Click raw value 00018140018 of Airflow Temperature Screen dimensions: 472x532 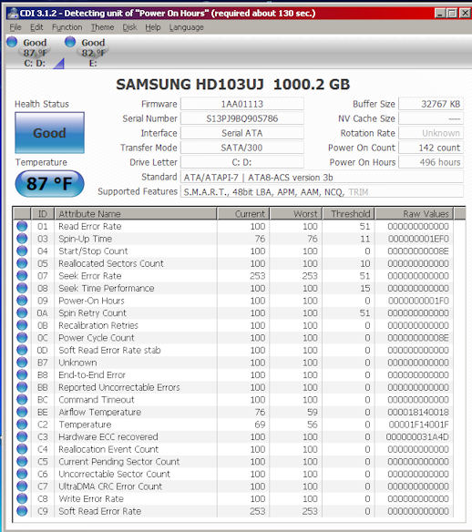pos(418,413)
